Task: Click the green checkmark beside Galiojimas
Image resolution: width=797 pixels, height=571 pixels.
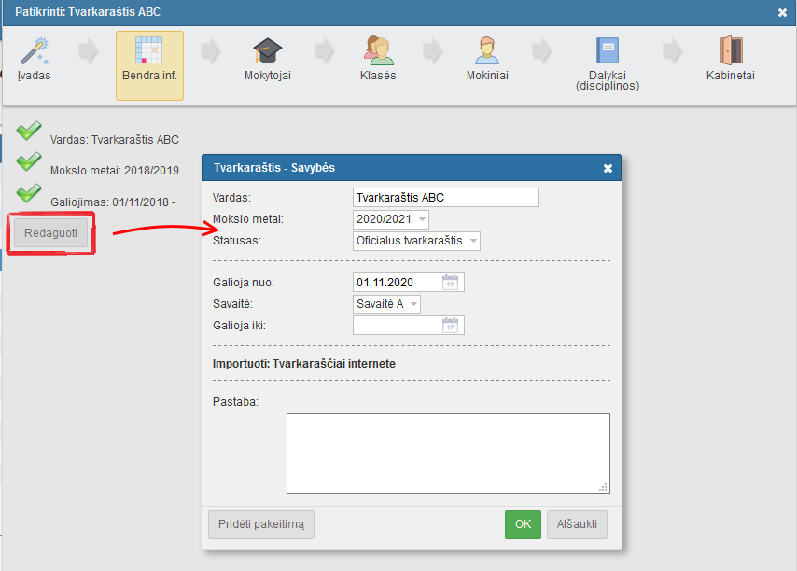Action: (x=29, y=193)
